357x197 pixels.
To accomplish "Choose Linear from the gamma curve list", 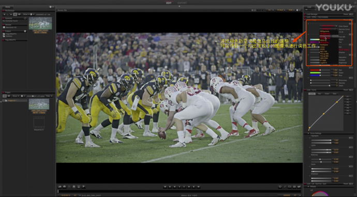I will [323, 47].
